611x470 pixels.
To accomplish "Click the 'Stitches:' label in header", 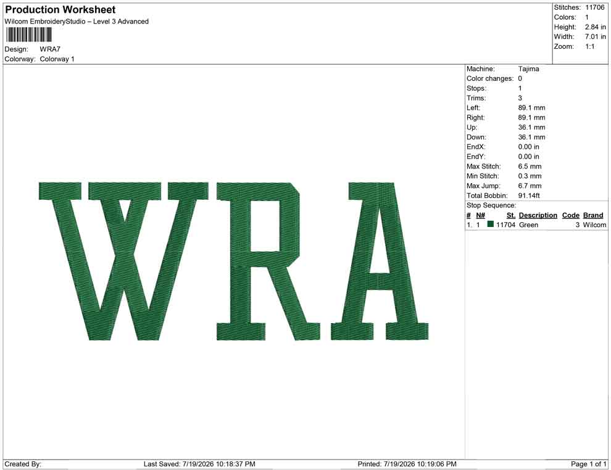I will tap(567, 7).
